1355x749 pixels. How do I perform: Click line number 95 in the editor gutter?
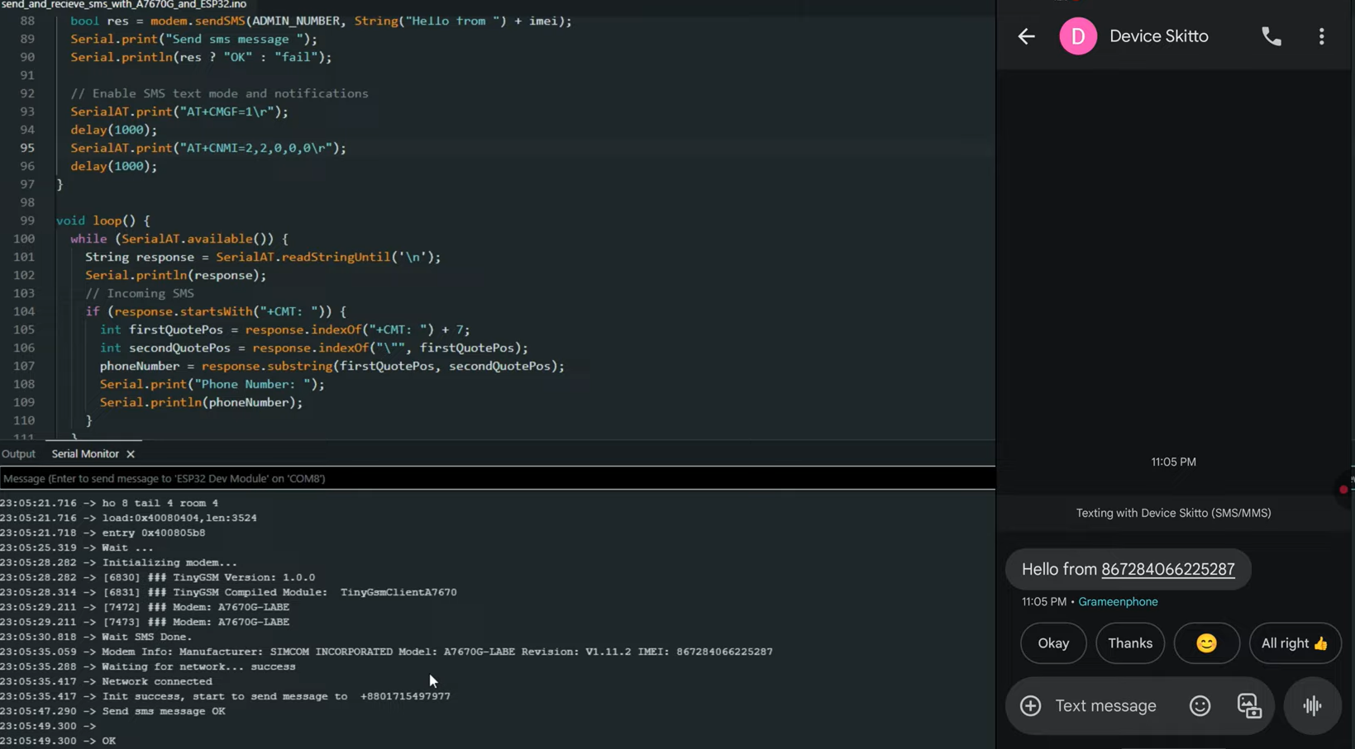pos(27,148)
